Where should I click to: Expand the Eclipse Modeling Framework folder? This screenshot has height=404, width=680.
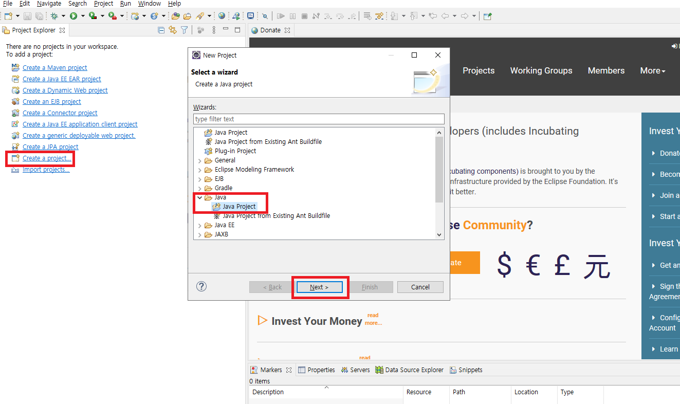coord(199,170)
